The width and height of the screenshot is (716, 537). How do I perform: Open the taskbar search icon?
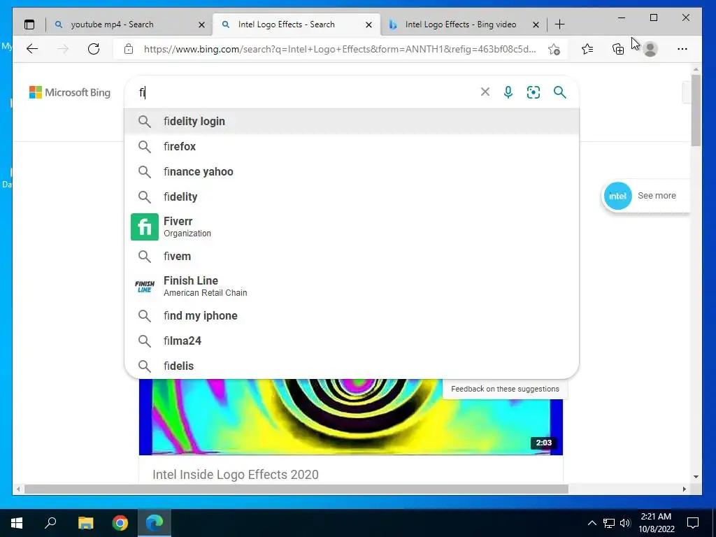[50, 523]
